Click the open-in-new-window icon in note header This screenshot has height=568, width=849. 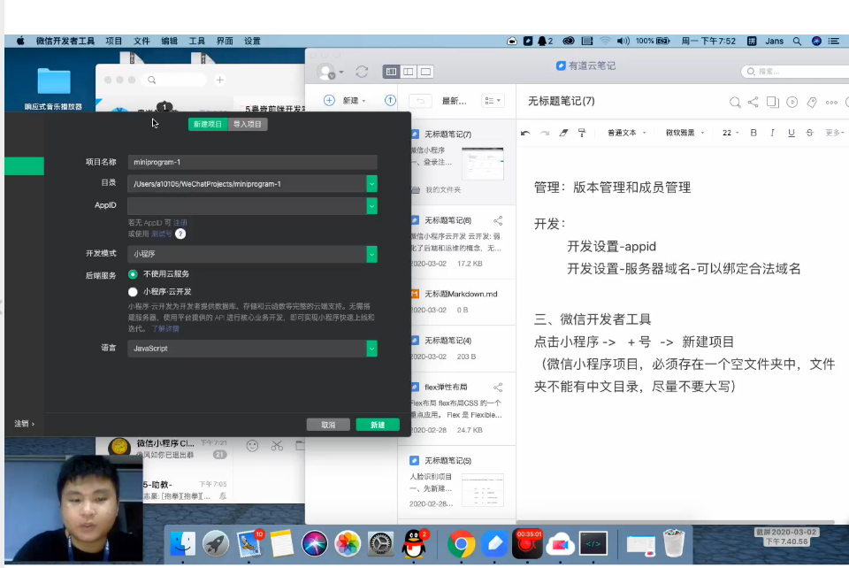pos(773,102)
